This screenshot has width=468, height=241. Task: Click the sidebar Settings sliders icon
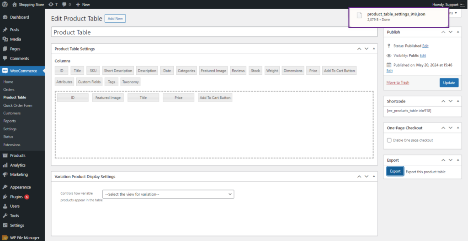tap(5, 225)
